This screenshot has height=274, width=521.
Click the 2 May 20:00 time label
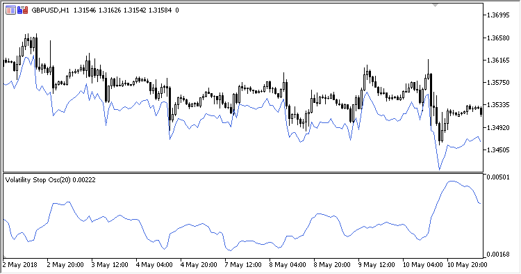click(65, 265)
